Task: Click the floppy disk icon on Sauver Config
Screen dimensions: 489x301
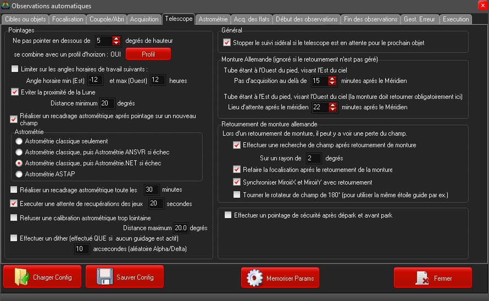Action: (105, 277)
